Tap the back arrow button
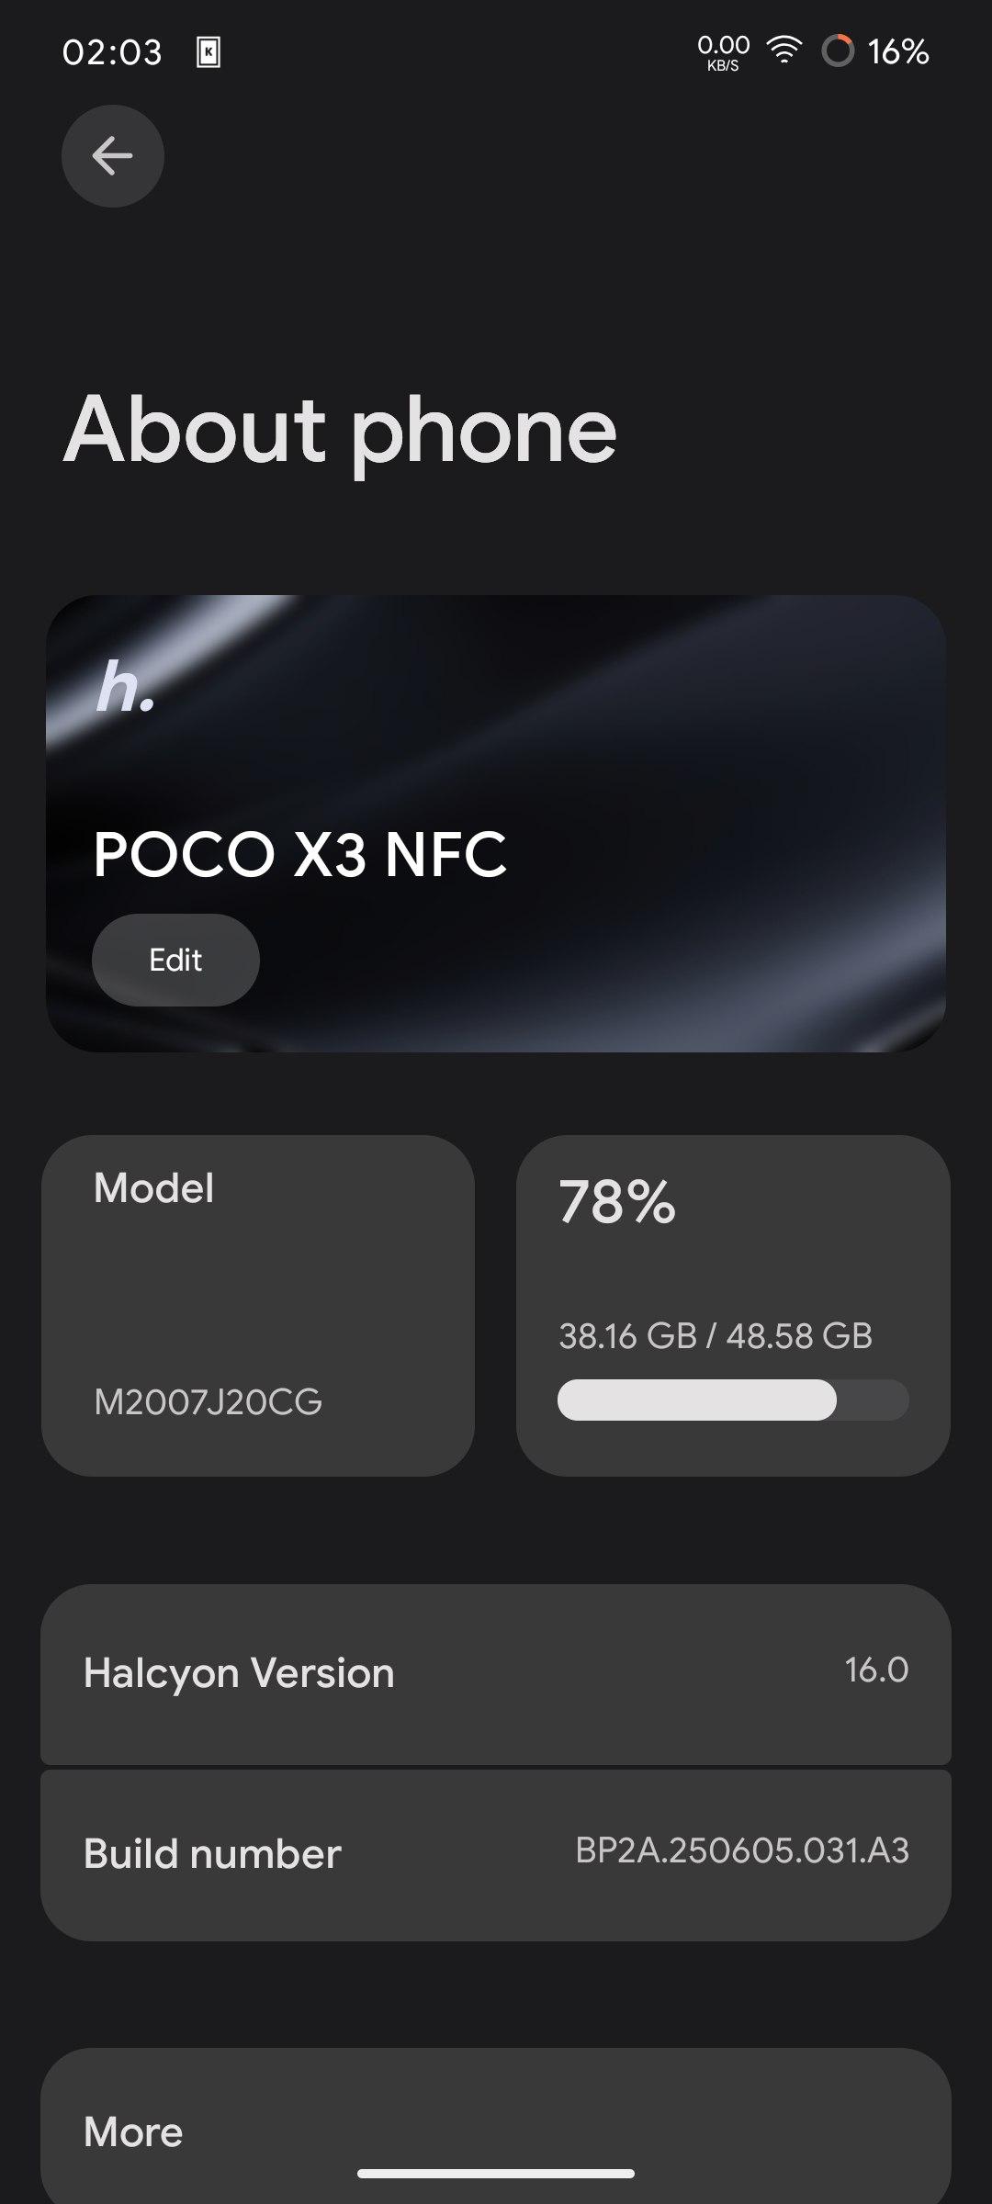This screenshot has height=2204, width=992. 113,156
